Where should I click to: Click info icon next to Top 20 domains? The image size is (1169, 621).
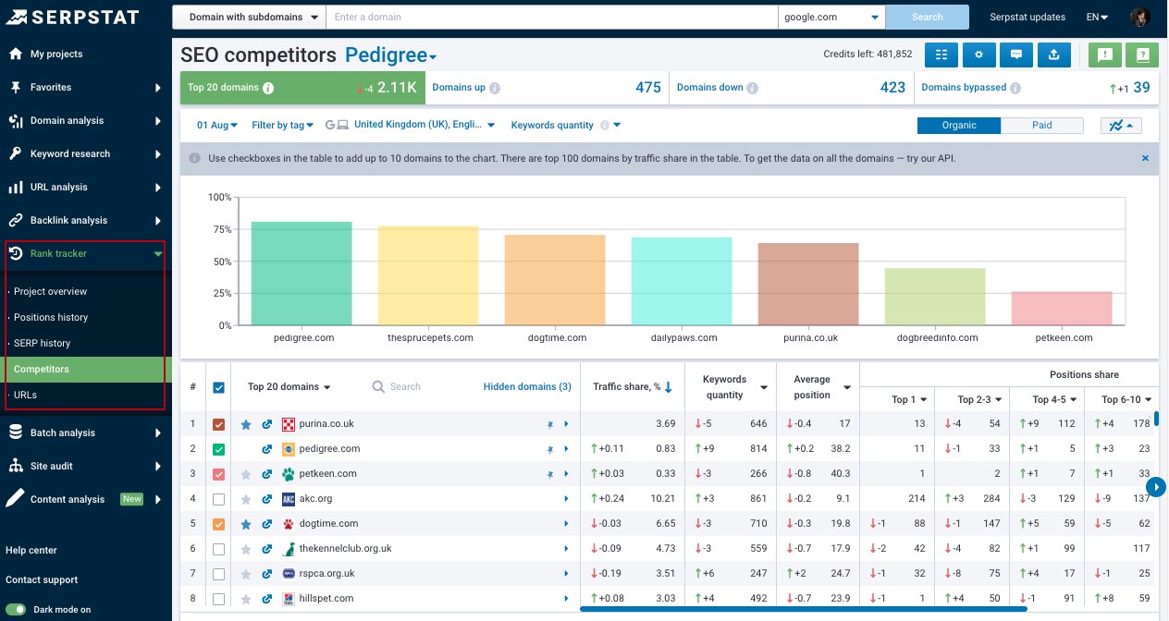pos(268,89)
